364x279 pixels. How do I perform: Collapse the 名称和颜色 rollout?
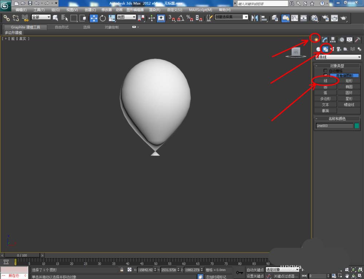click(337, 119)
